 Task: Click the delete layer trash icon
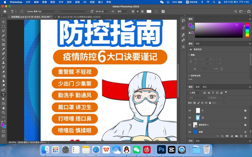(x=246, y=136)
